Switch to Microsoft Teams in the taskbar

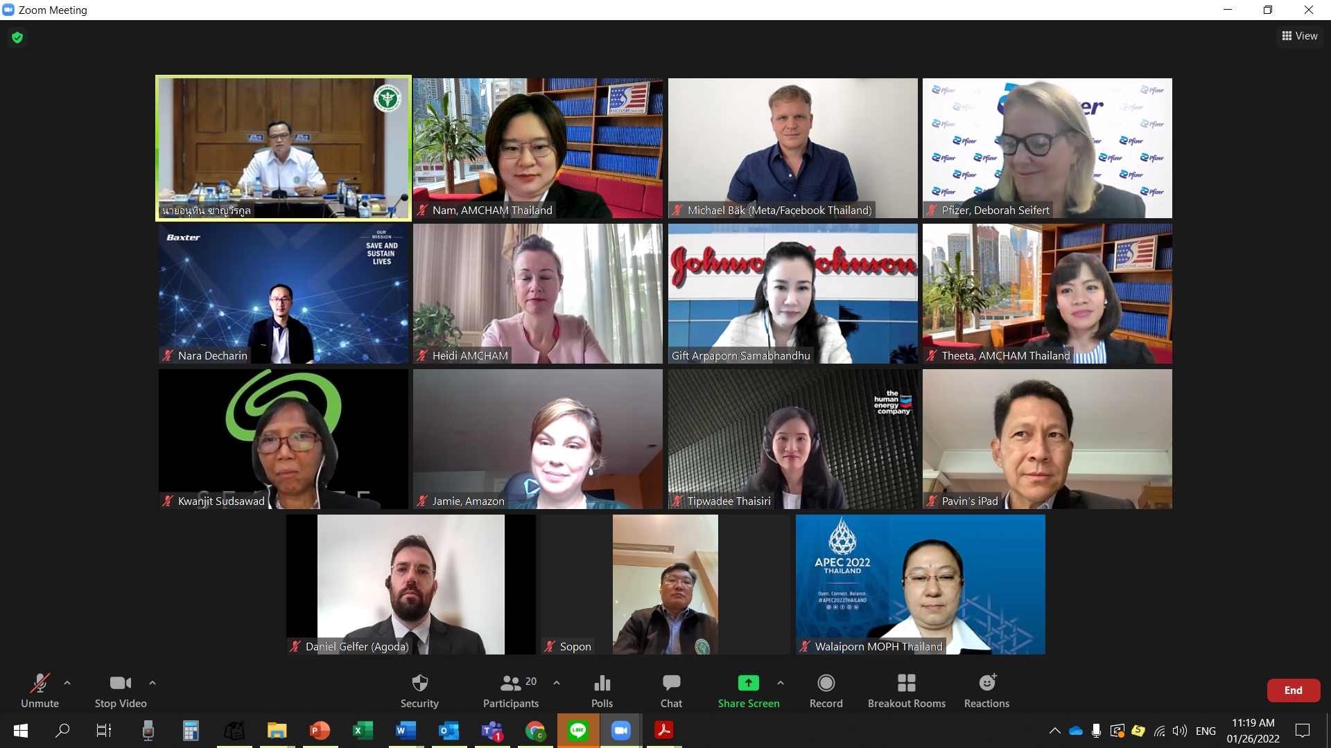click(492, 731)
